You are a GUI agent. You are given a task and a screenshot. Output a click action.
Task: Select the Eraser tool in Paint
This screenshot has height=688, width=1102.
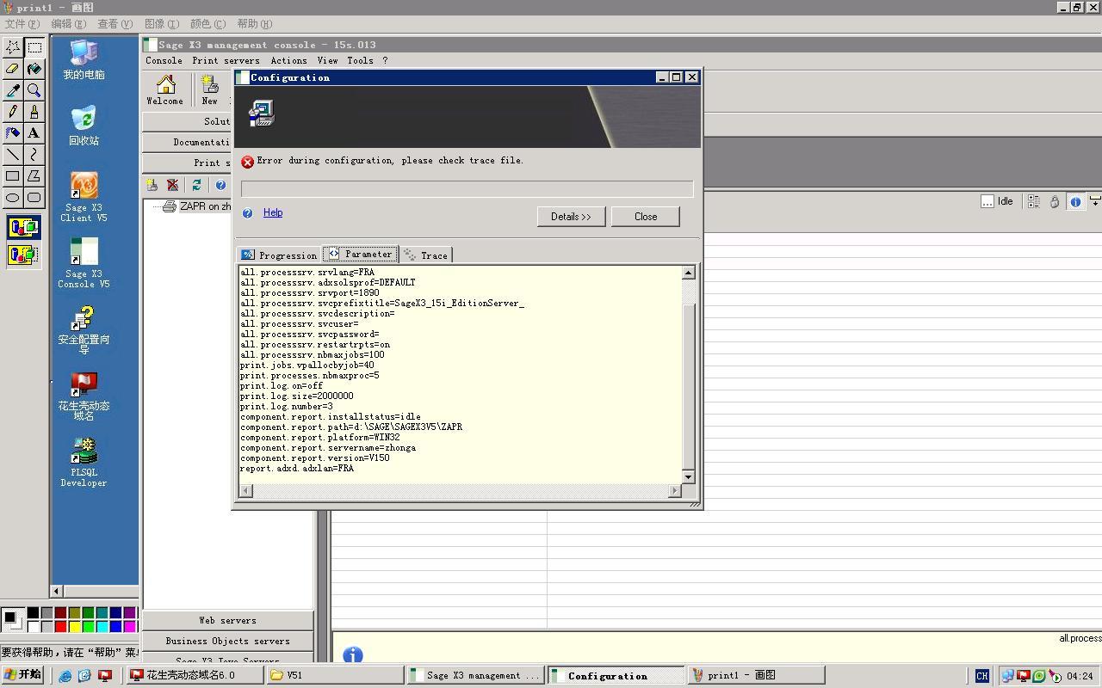(13, 69)
